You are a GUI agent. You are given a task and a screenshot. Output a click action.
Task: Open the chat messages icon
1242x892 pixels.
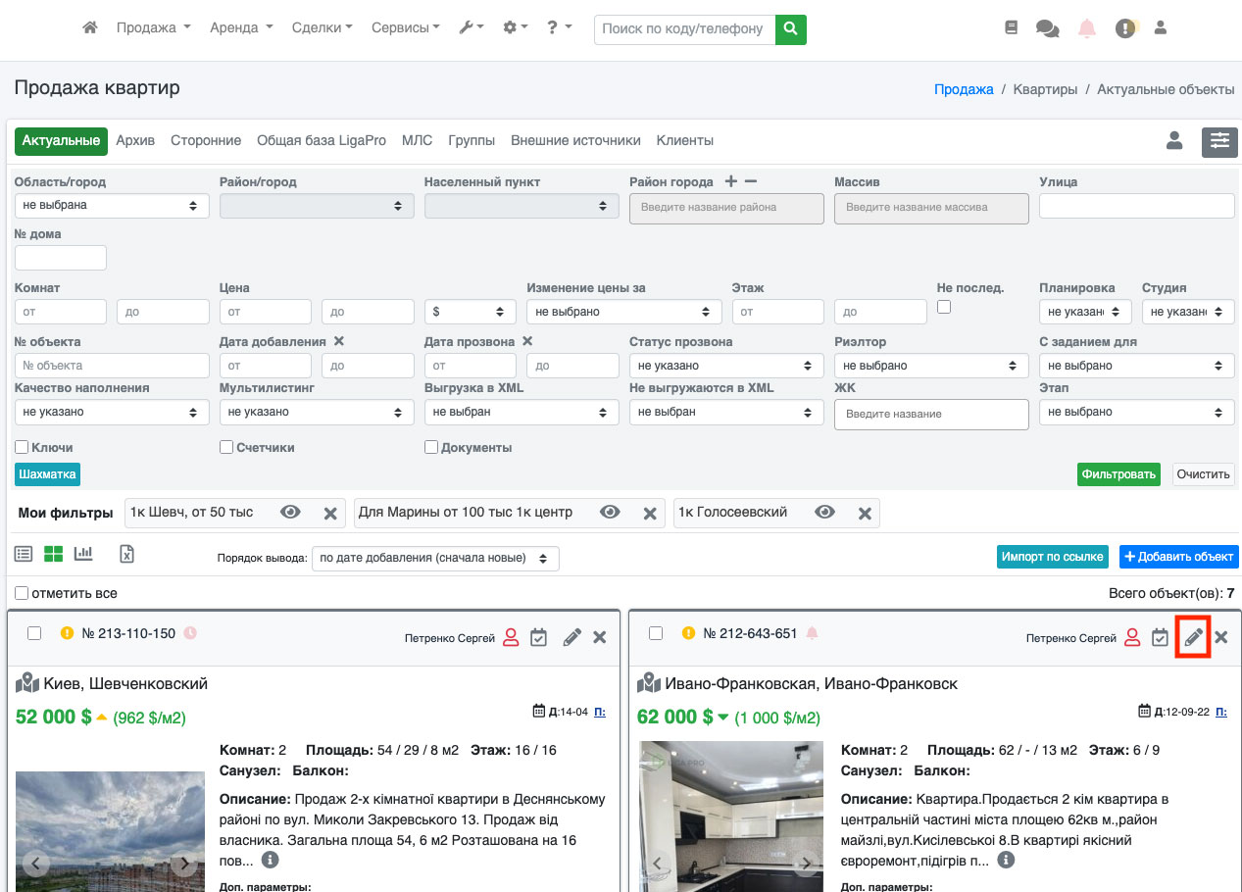(x=1047, y=28)
